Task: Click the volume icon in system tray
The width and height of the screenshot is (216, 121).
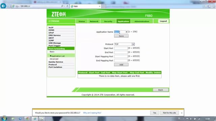Action: pyautogui.click(x=191, y=119)
